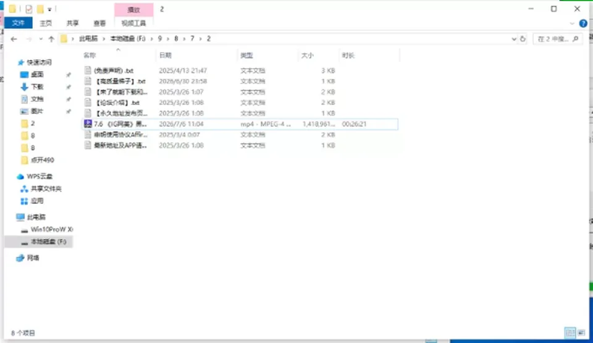Open the 下载 folder in sidebar
This screenshot has height=343, width=593.
click(x=37, y=87)
